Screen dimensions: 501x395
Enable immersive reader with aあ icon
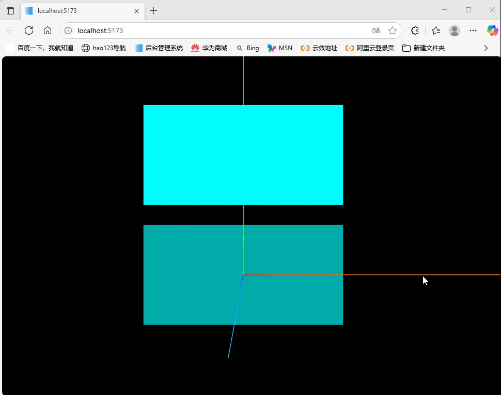tap(376, 31)
